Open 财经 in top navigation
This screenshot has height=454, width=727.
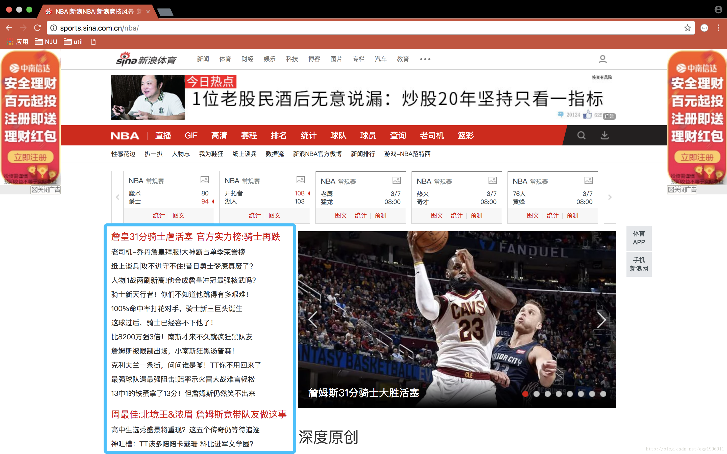[247, 59]
